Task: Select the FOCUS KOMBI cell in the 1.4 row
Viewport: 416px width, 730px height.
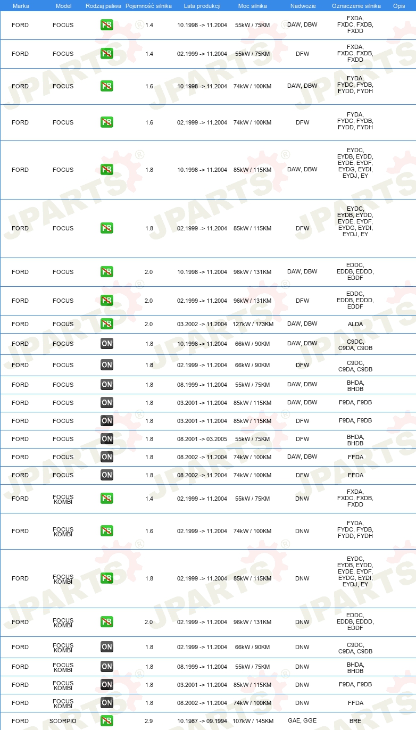Action: click(x=63, y=499)
